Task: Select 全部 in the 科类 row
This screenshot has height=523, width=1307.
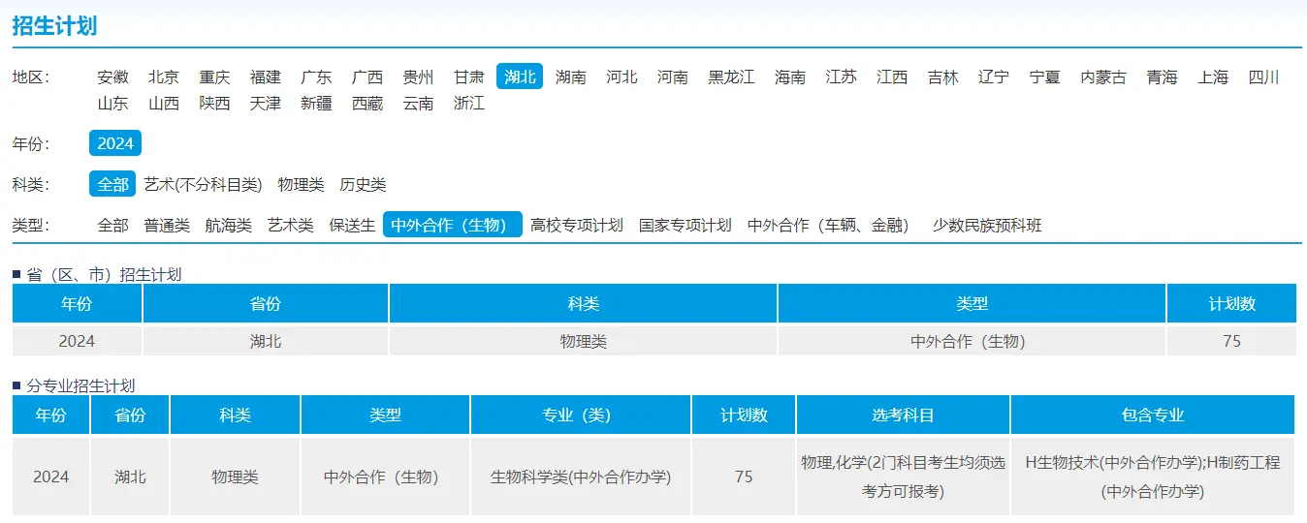Action: click(112, 184)
